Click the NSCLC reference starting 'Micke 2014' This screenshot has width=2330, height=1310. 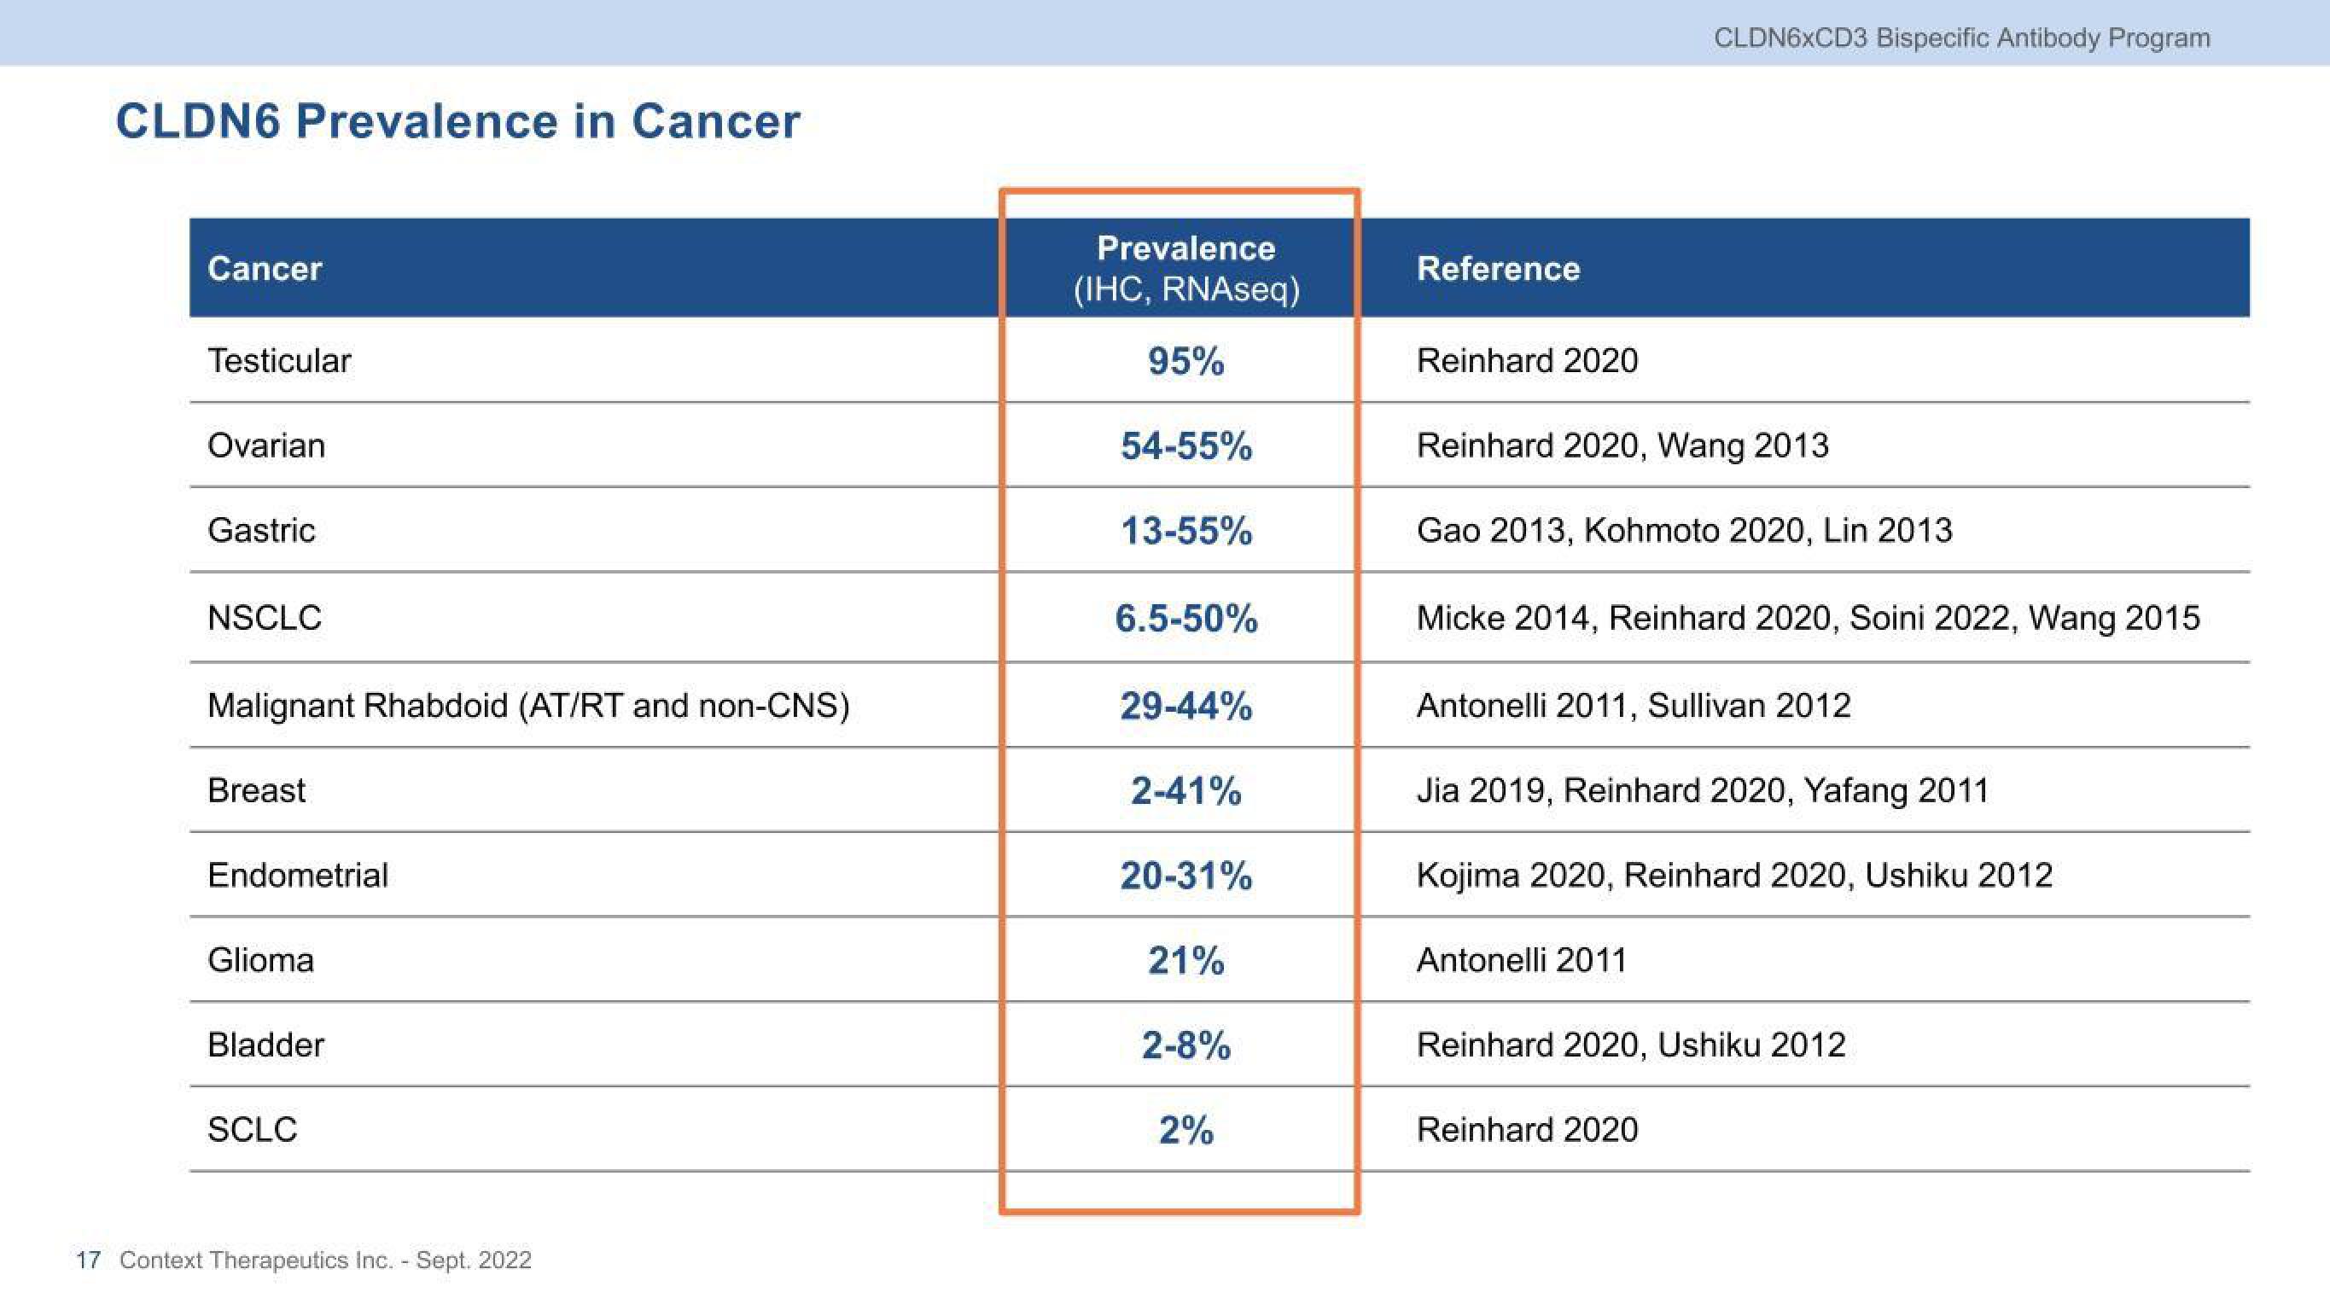click(x=1809, y=618)
